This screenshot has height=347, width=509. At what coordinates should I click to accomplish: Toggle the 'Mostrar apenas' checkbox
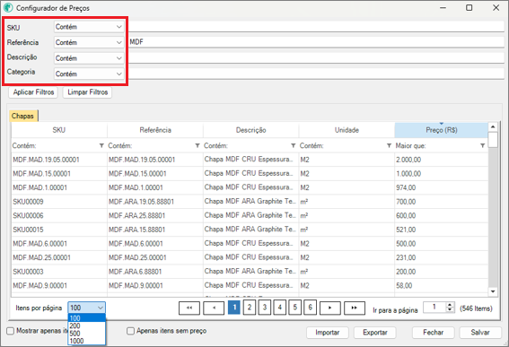(x=11, y=331)
